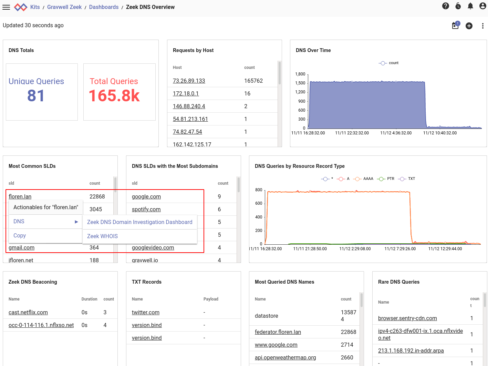Open the dashboard timeframe calendar icon
488x366 pixels.
(456, 26)
